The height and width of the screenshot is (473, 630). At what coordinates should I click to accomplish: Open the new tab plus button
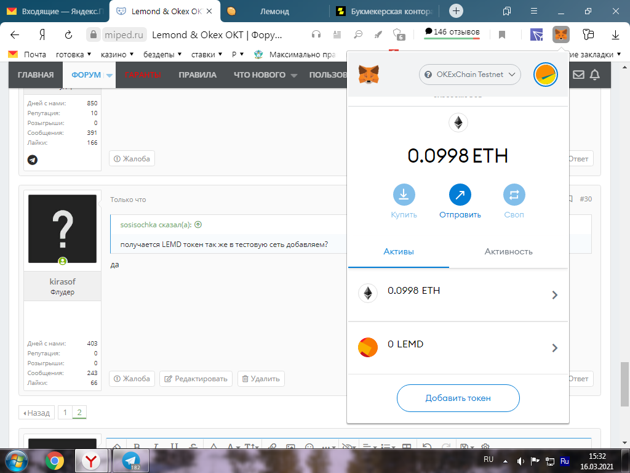pyautogui.click(x=456, y=11)
